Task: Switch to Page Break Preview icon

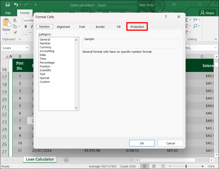Action: pyautogui.click(x=163, y=166)
